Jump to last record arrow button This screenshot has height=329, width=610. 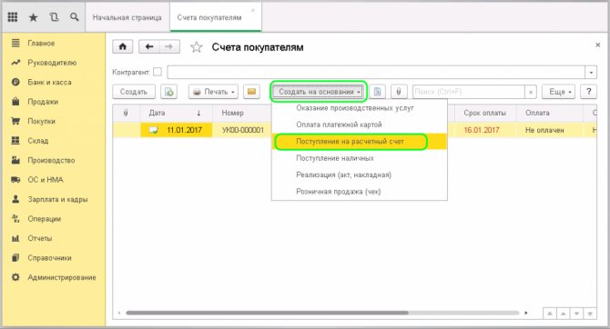coord(590,314)
